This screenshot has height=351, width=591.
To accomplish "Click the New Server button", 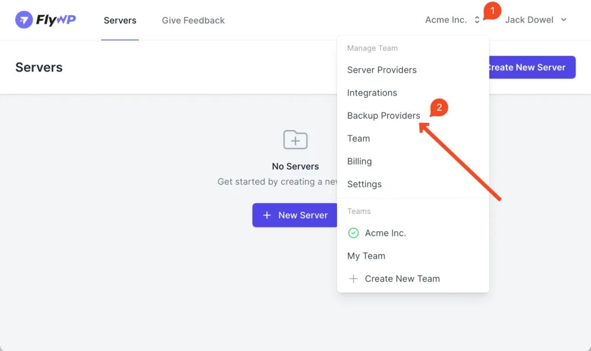I will (295, 215).
